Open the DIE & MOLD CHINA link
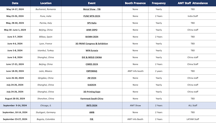 pyautogui.click(x=92, y=57)
